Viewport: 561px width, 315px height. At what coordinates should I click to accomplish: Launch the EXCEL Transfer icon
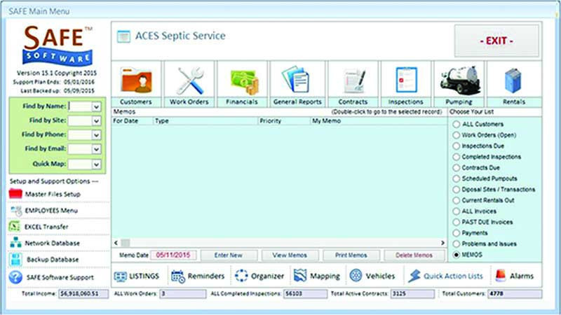tap(15, 226)
